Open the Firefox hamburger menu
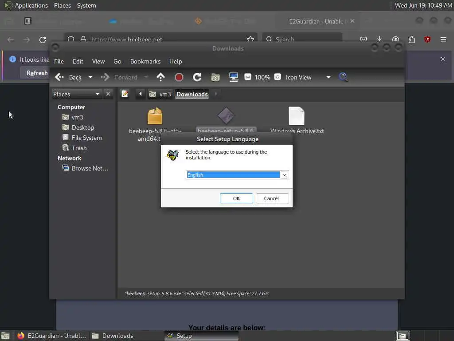The height and width of the screenshot is (341, 454). coord(443,40)
